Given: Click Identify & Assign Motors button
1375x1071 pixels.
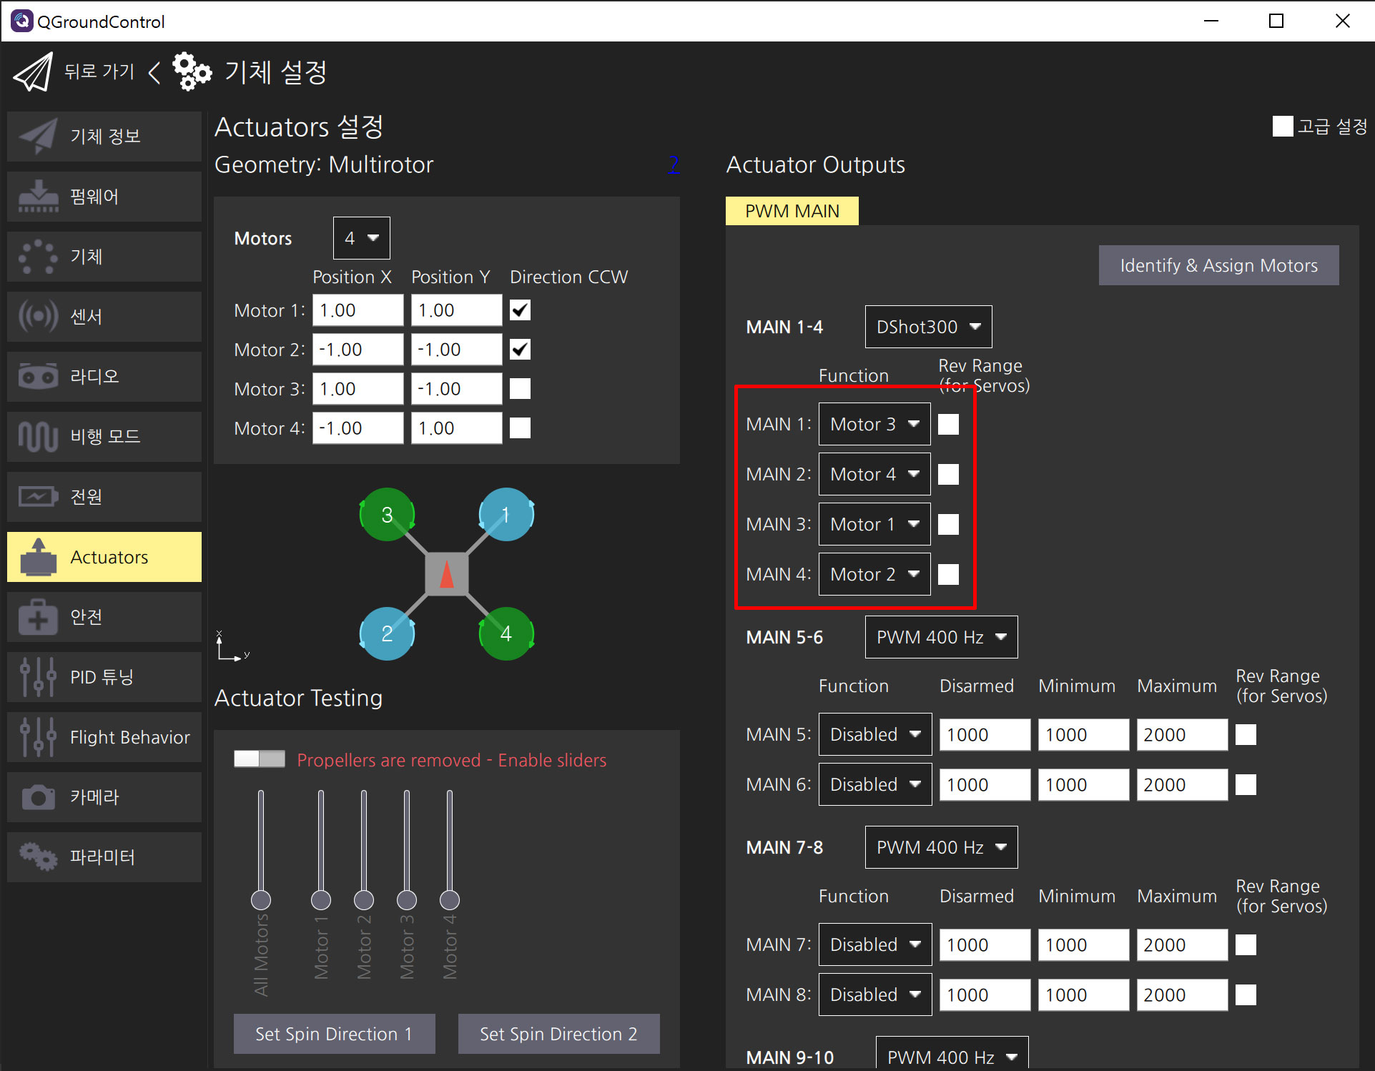Looking at the screenshot, I should pyautogui.click(x=1218, y=265).
